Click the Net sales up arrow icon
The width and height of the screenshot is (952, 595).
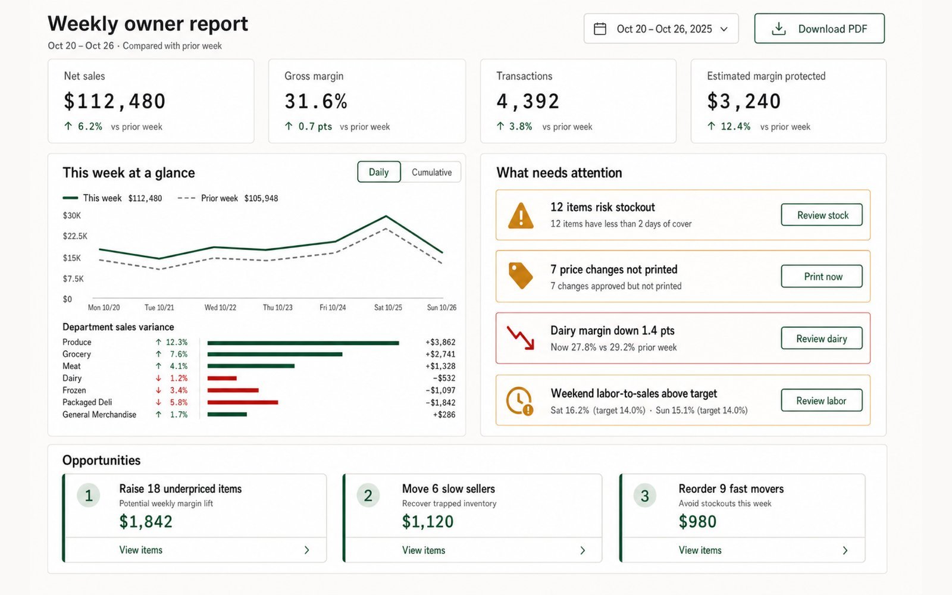click(68, 126)
